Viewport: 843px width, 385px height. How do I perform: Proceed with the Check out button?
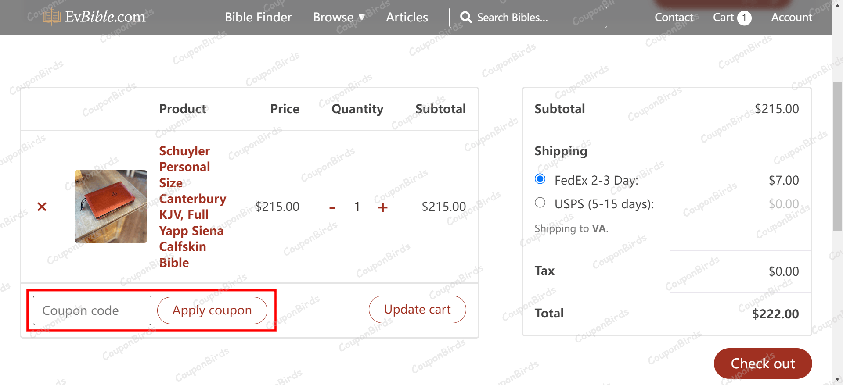(x=763, y=364)
